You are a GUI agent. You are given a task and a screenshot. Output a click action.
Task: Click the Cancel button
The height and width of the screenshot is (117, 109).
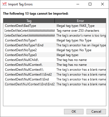click(96, 112)
